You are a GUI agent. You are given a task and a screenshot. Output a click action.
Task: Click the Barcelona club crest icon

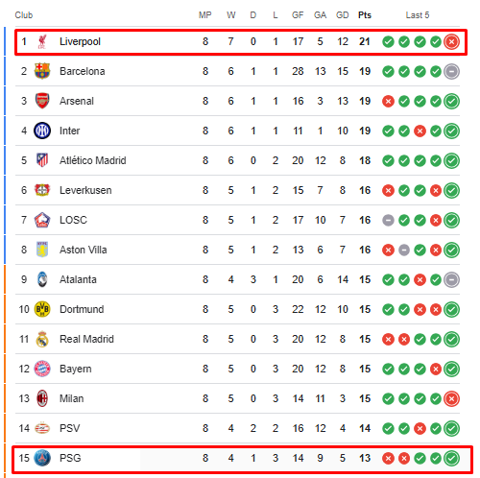click(x=42, y=71)
